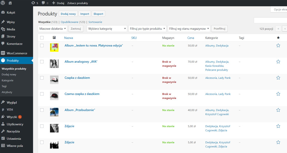Open the Masowe działania dropdown

click(53, 28)
